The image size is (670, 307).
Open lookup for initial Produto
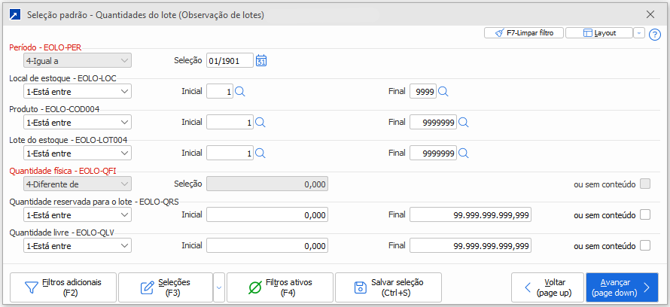[260, 123]
